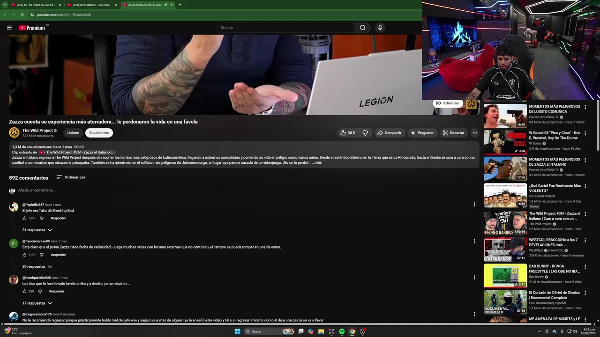Show hidden system tray icons chevron
600x337 pixels.
point(540,331)
